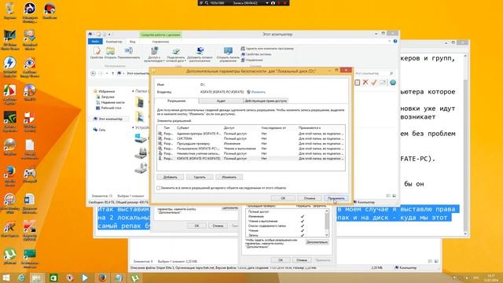Select unknown account permission entry row
The width and height of the screenshot is (503, 283).
click(251, 153)
